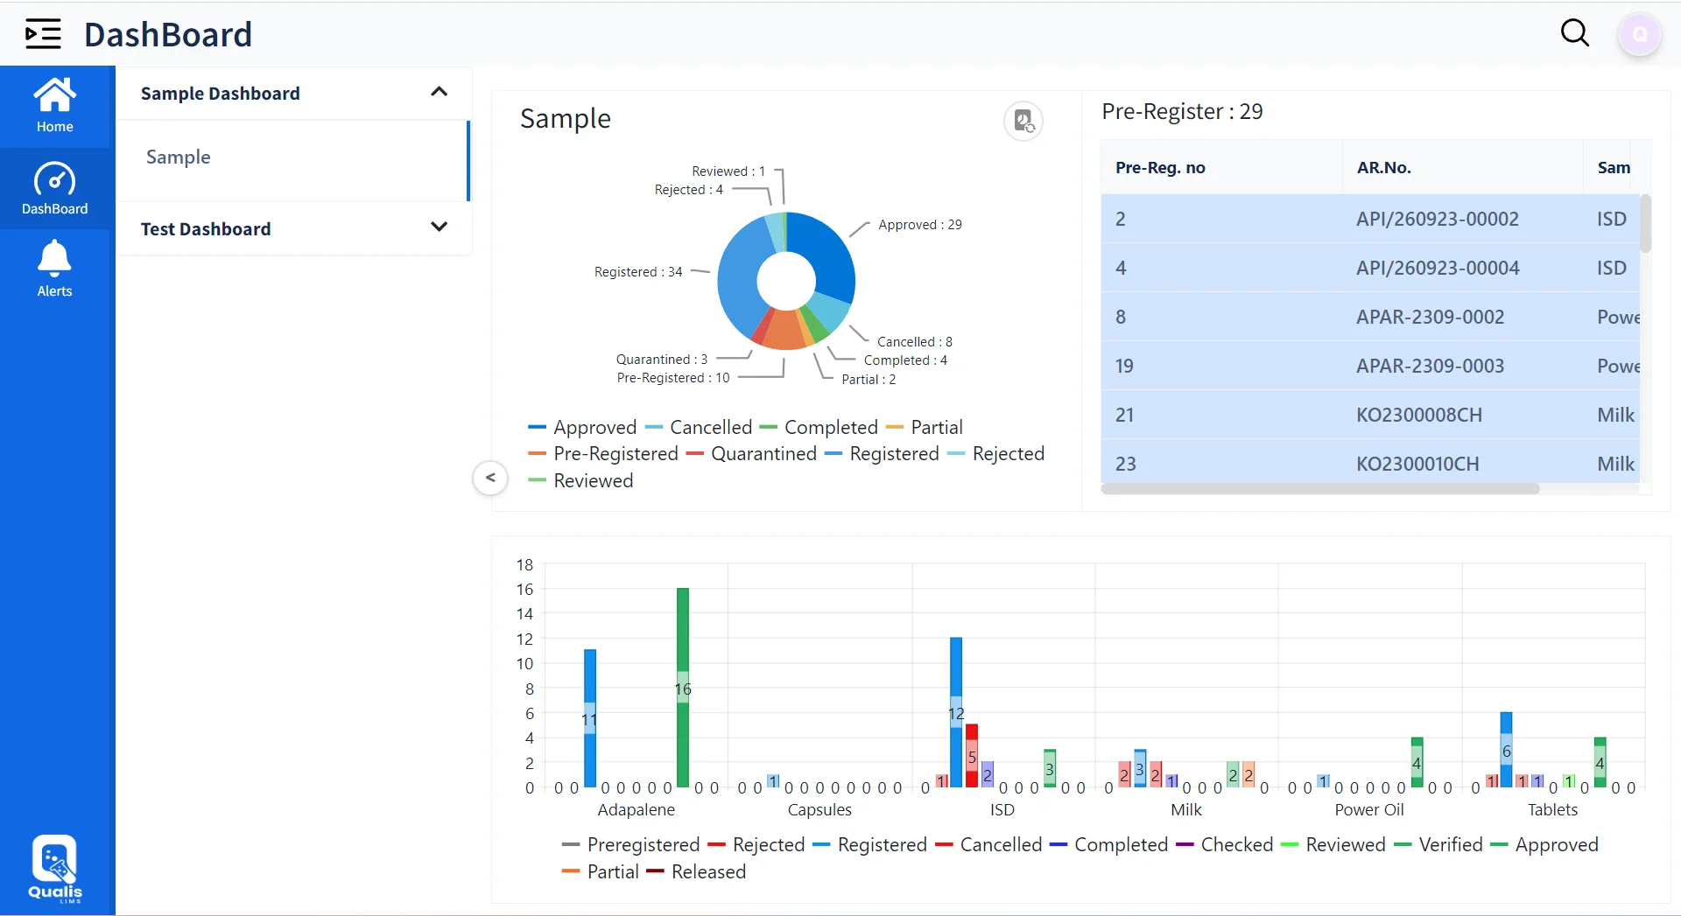The width and height of the screenshot is (1681, 916).
Task: Click ISD blue bar labeled 12
Action: (x=956, y=712)
